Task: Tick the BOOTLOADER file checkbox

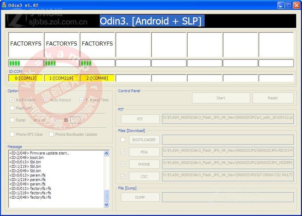Action: 123,140
